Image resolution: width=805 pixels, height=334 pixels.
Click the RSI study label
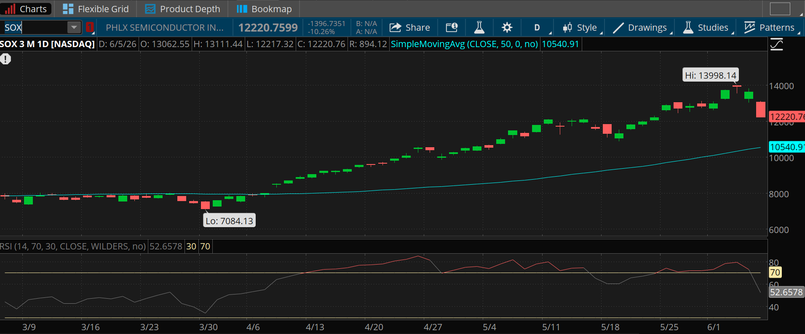pos(73,246)
